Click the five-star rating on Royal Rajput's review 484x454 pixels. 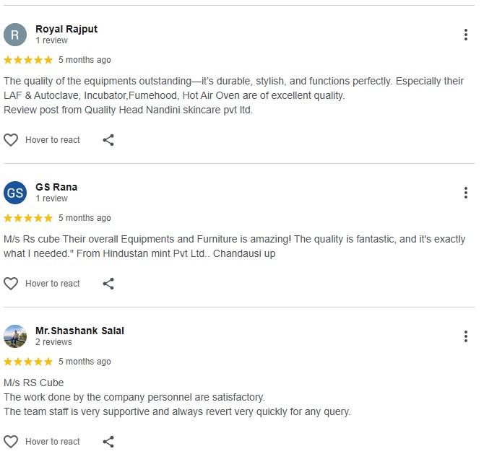(28, 60)
